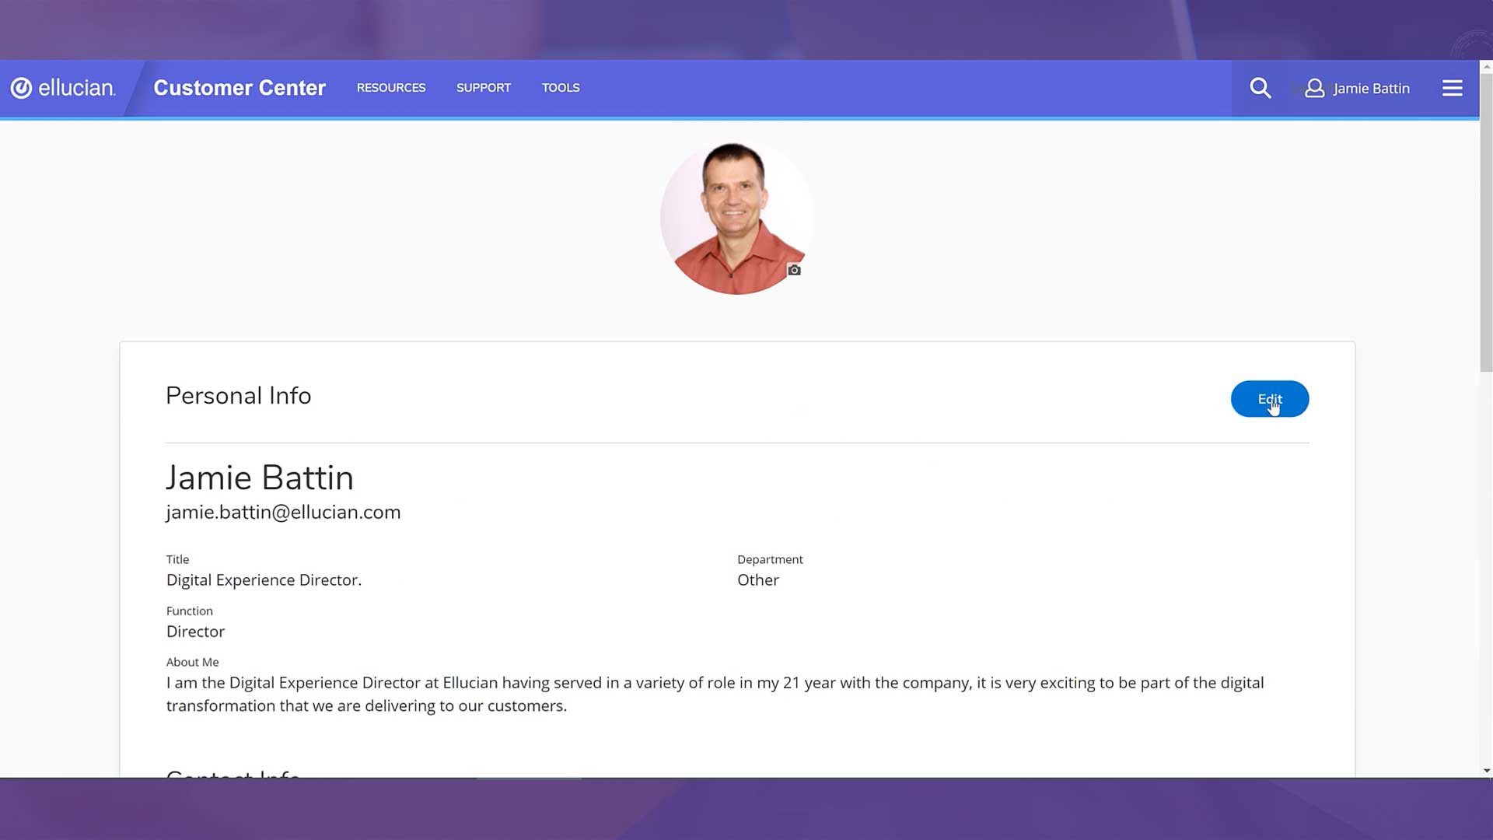Click the user avatar icon beside Jamie Battin

(1314, 88)
